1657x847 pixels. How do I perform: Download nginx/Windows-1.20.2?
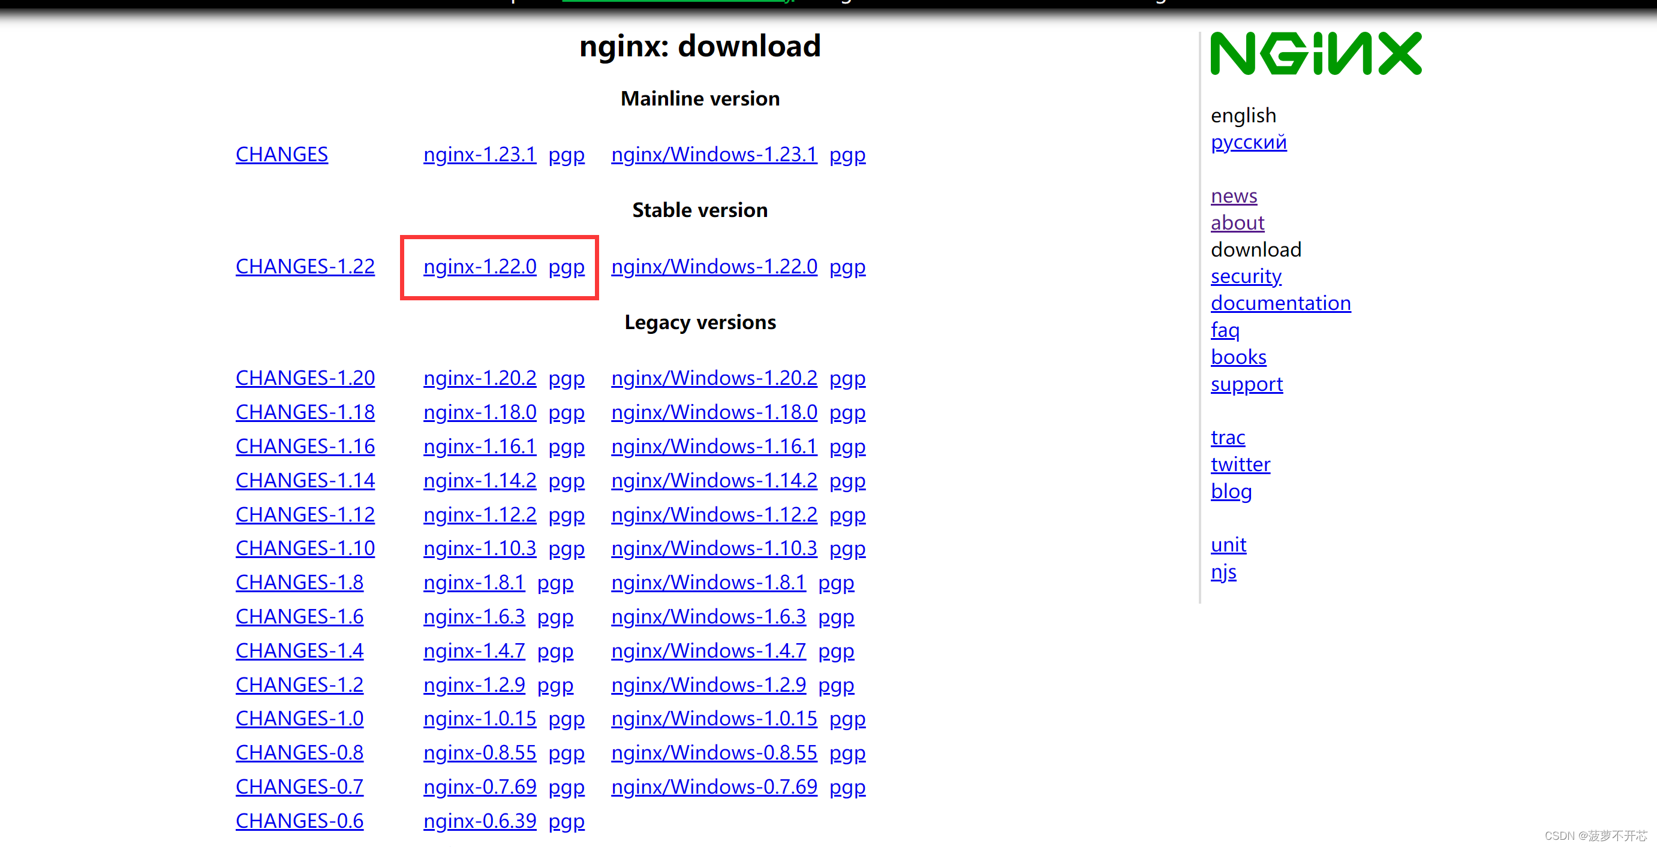(714, 378)
